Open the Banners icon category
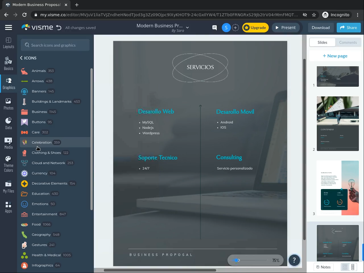 pyautogui.click(x=55, y=91)
